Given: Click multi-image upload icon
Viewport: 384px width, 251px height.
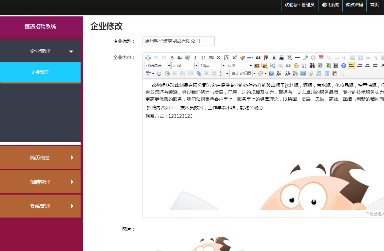Looking at the screenshot, I should coord(264,66).
